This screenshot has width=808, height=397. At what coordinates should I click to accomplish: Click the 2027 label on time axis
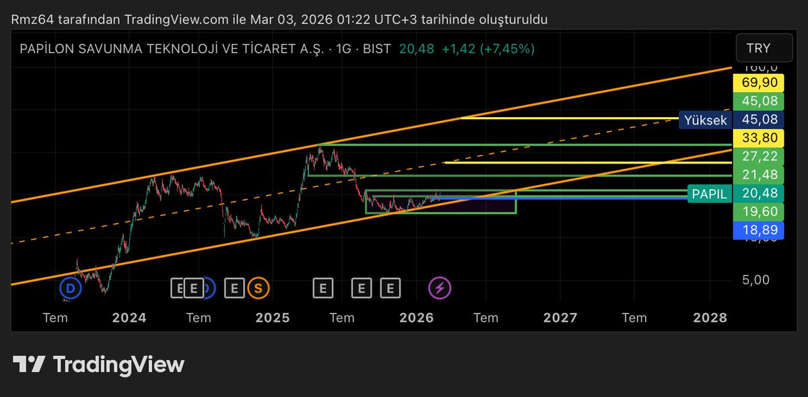(560, 318)
